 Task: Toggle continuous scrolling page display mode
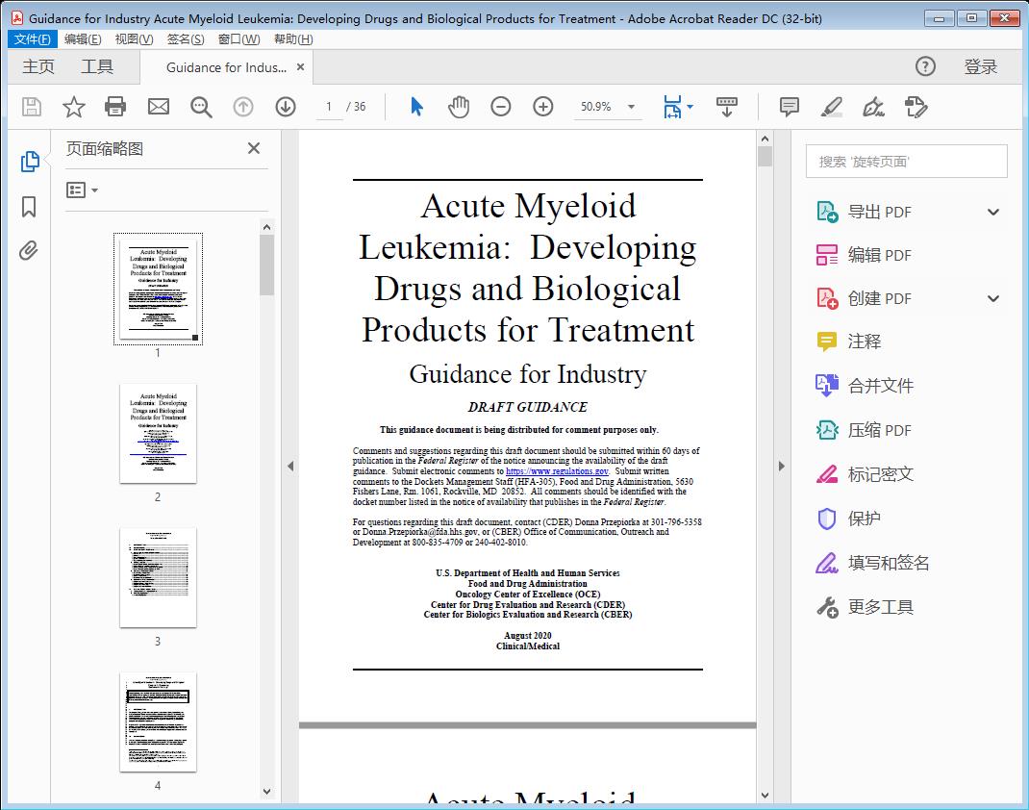[727, 107]
